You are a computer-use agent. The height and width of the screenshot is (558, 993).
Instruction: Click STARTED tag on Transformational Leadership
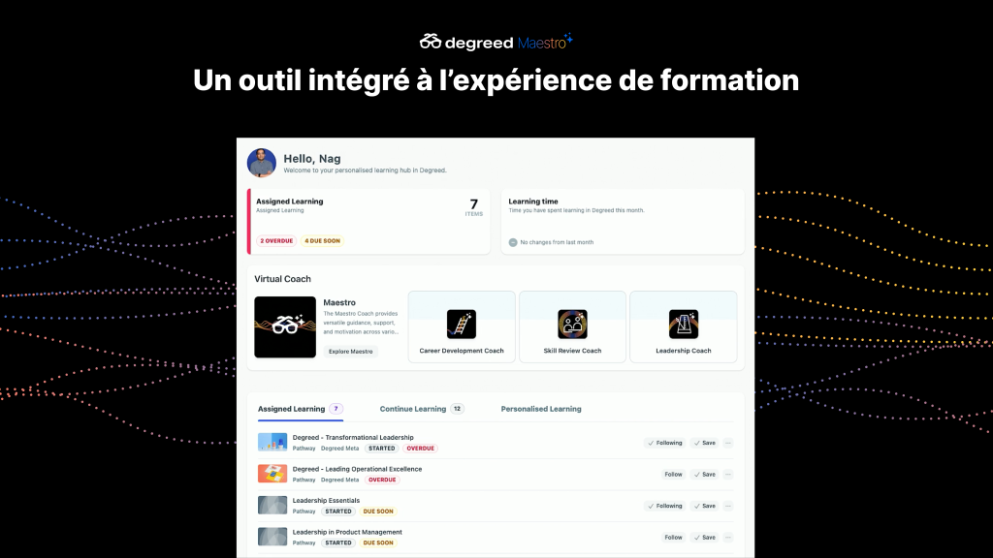point(382,449)
